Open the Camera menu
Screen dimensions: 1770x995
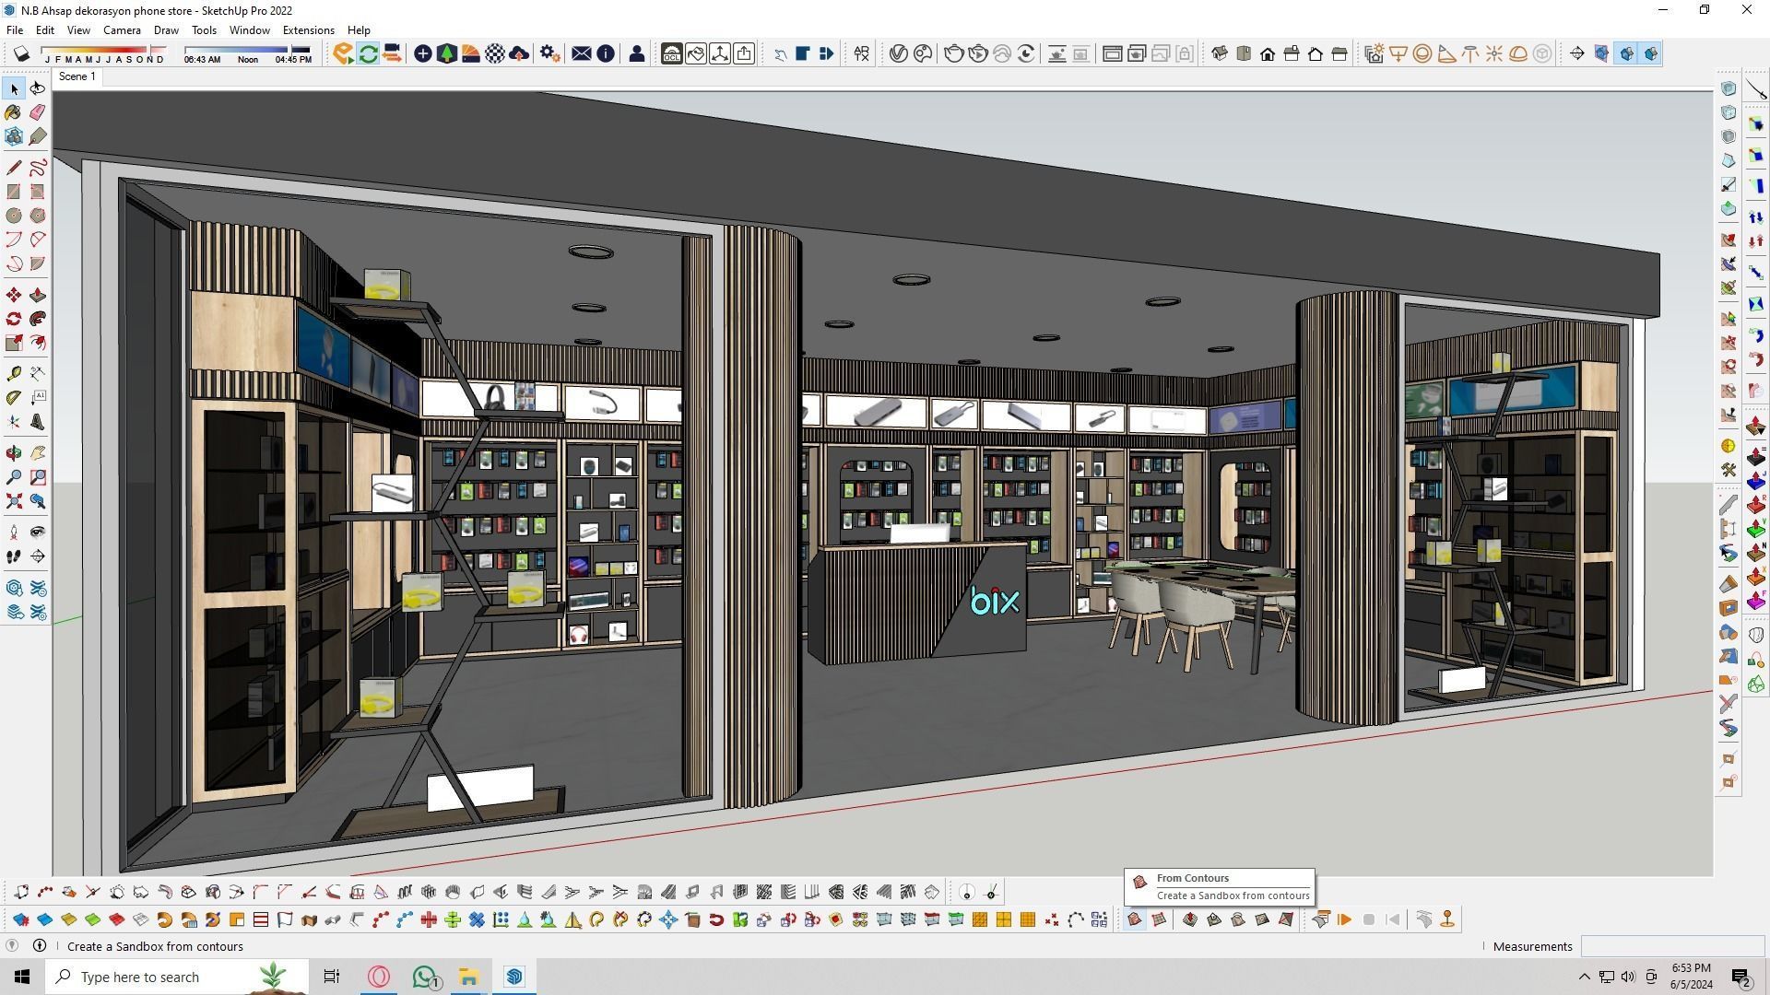click(x=122, y=30)
